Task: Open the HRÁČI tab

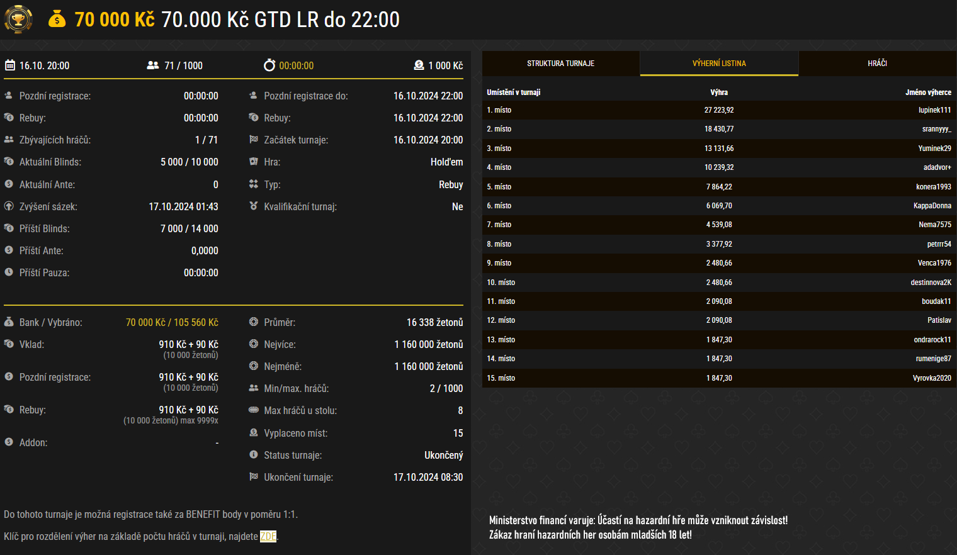Action: (x=877, y=64)
